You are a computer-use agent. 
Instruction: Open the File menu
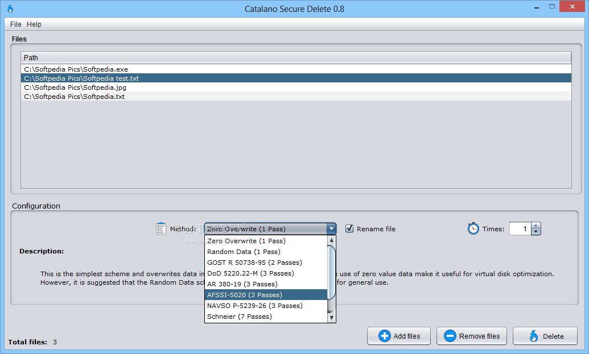click(16, 24)
